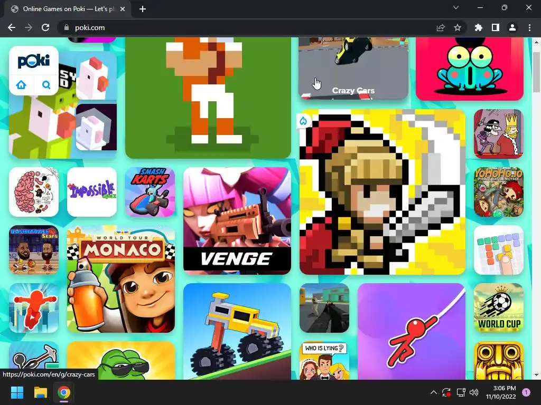Click the page vertical scrollbar thumb

click(537, 72)
